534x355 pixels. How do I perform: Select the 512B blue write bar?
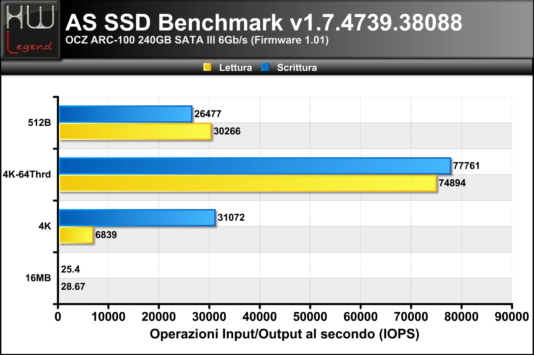[x=126, y=114]
